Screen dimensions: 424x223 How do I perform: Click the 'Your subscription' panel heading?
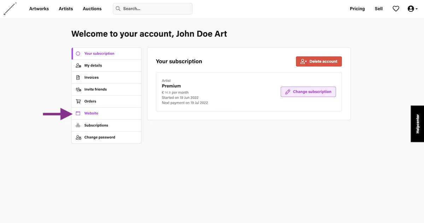coord(179,61)
